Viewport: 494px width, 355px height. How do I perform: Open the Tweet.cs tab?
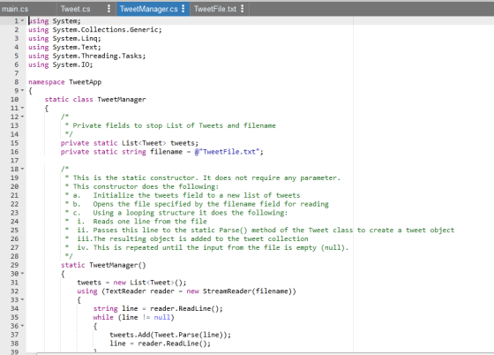click(75, 9)
